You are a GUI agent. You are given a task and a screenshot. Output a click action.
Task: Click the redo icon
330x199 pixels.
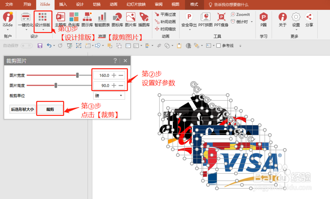pyautogui.click(x=60, y=46)
